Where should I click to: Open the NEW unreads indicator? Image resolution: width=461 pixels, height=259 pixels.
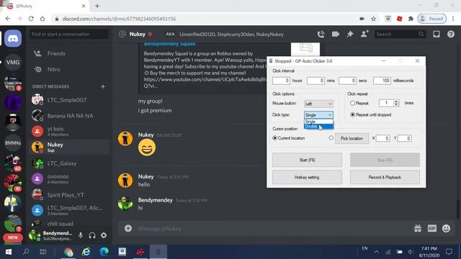[13, 237]
